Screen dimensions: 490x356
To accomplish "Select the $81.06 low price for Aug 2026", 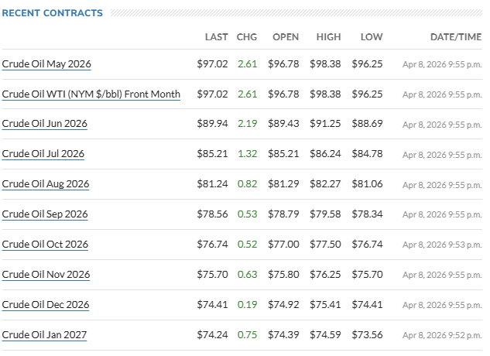I will coord(367,184).
